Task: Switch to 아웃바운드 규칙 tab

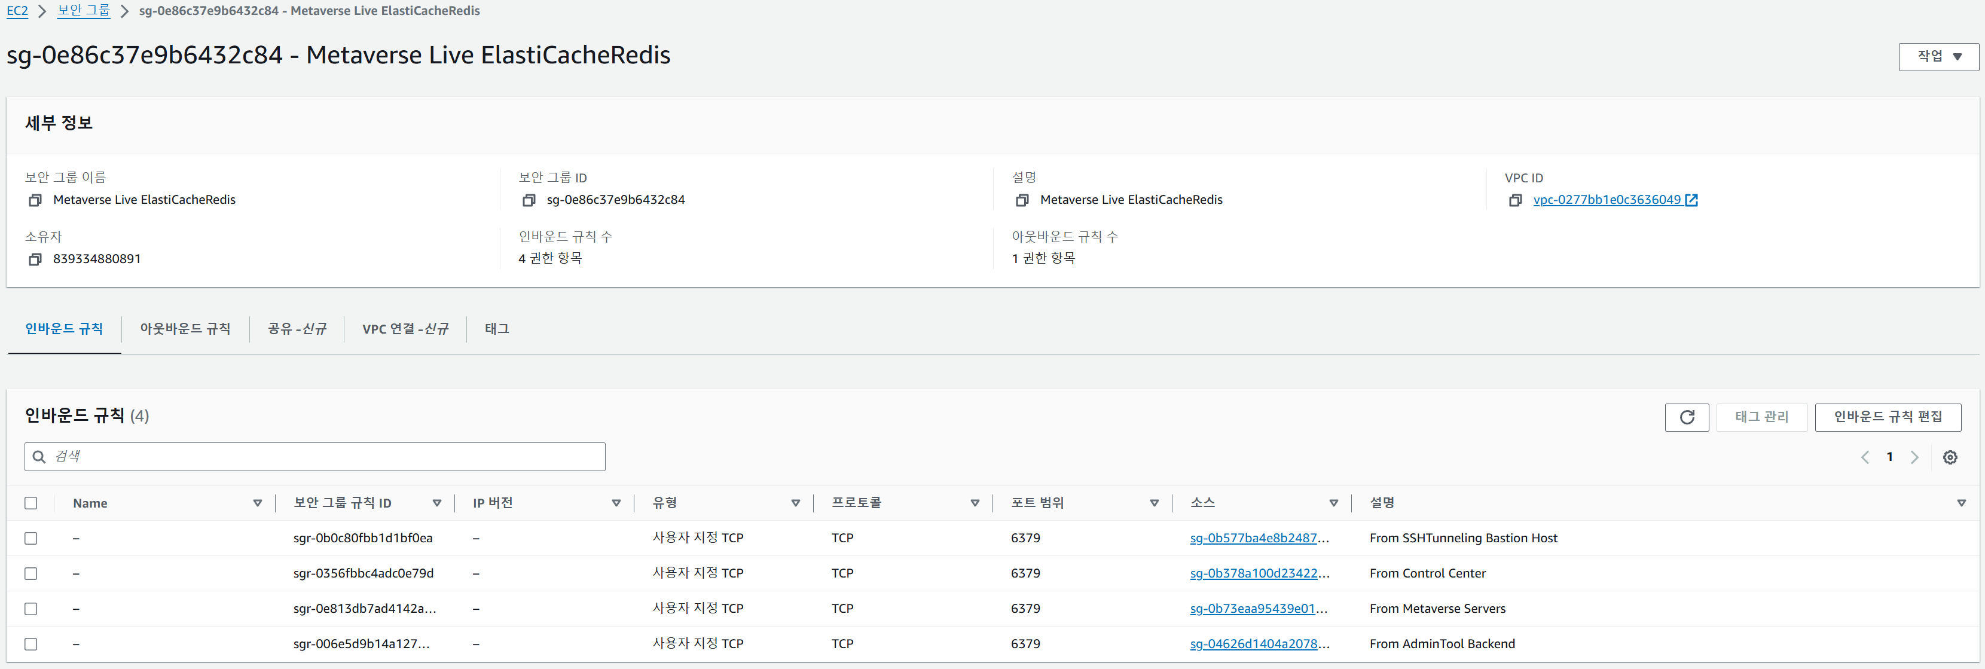Action: point(185,329)
